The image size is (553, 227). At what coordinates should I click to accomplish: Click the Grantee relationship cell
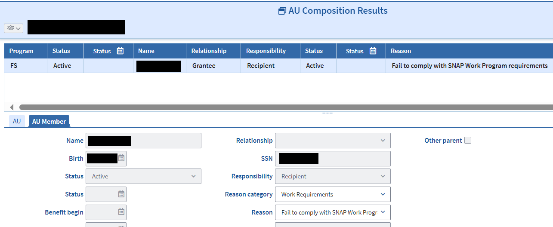(213, 66)
